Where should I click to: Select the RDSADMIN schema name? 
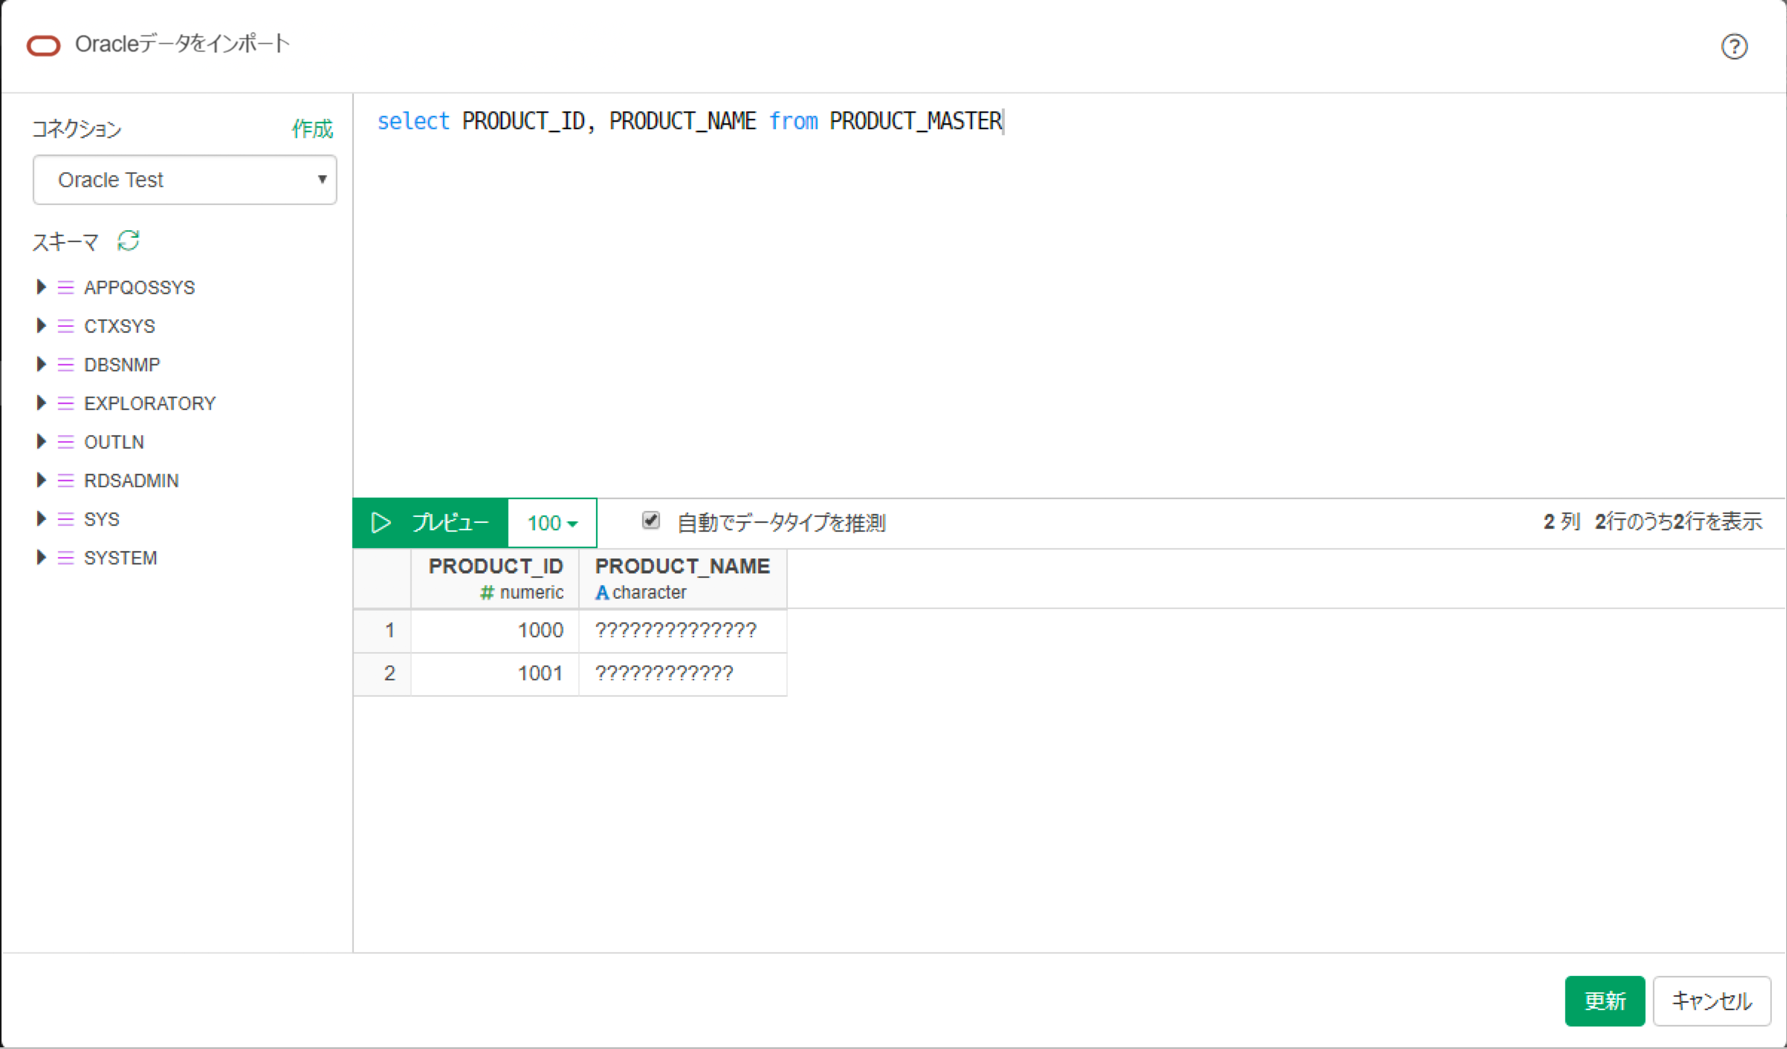click(x=131, y=480)
